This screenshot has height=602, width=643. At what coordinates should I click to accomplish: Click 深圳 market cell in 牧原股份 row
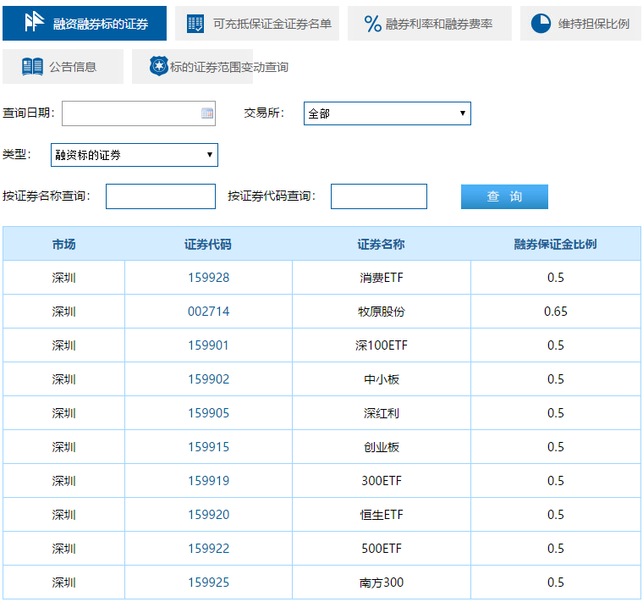click(x=64, y=312)
